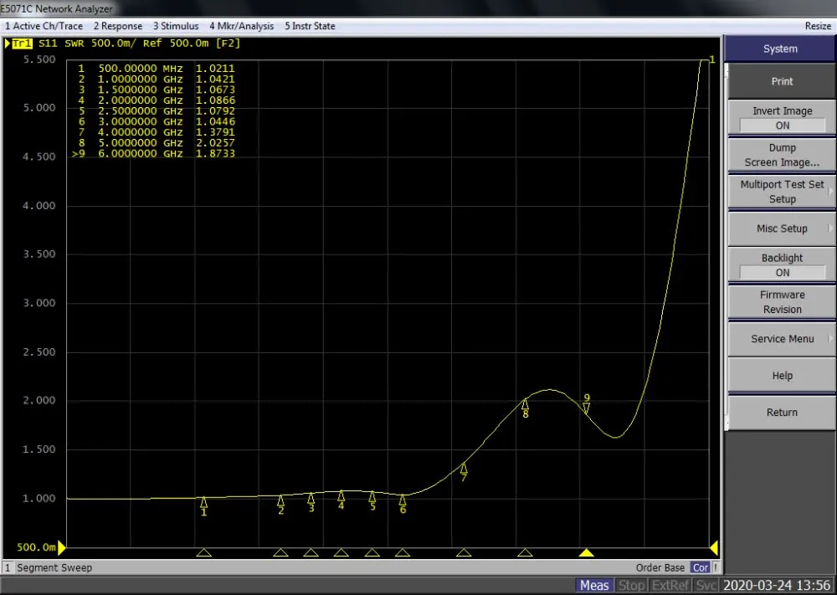Open the Response menu
Image resolution: width=837 pixels, height=595 pixels.
(x=118, y=26)
